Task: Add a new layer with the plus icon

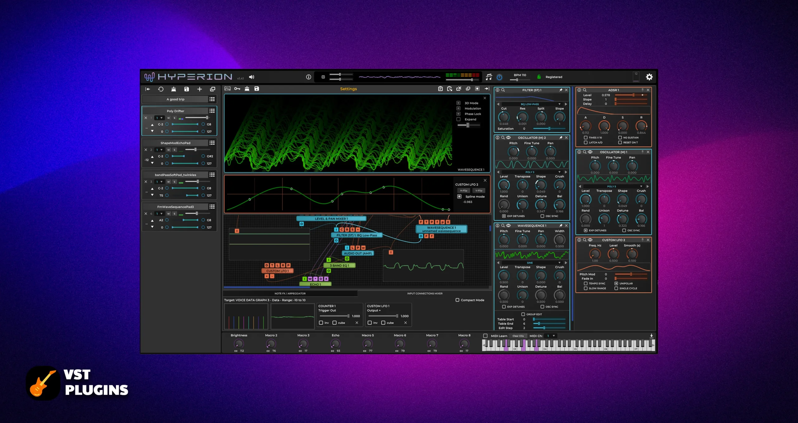Action: [199, 89]
